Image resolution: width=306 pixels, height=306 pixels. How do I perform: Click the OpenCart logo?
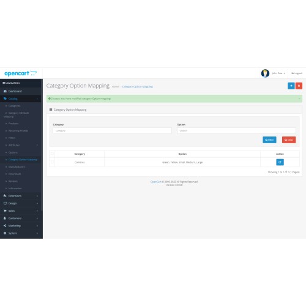click(x=20, y=73)
